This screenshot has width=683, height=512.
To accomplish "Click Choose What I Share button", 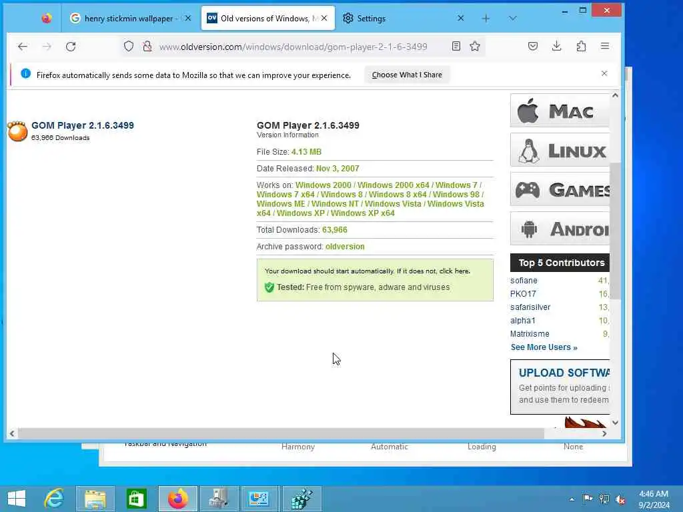I will pos(407,75).
